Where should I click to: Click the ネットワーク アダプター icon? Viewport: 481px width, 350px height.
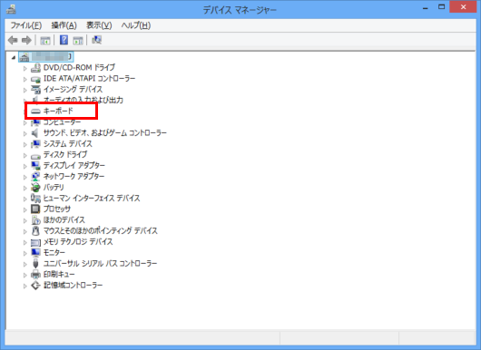click(35, 177)
